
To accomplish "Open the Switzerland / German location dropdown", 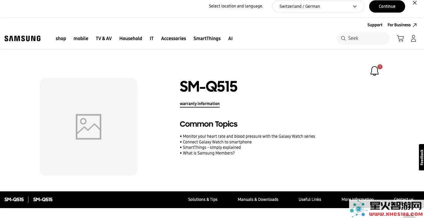I will coord(318,6).
